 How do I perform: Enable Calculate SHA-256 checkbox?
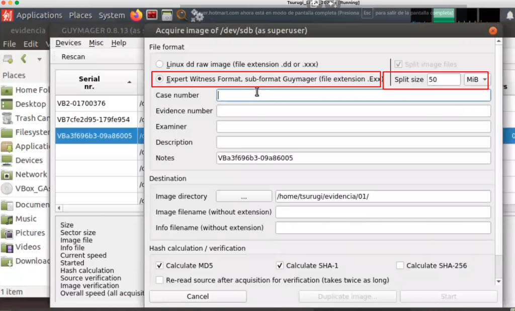click(x=400, y=266)
